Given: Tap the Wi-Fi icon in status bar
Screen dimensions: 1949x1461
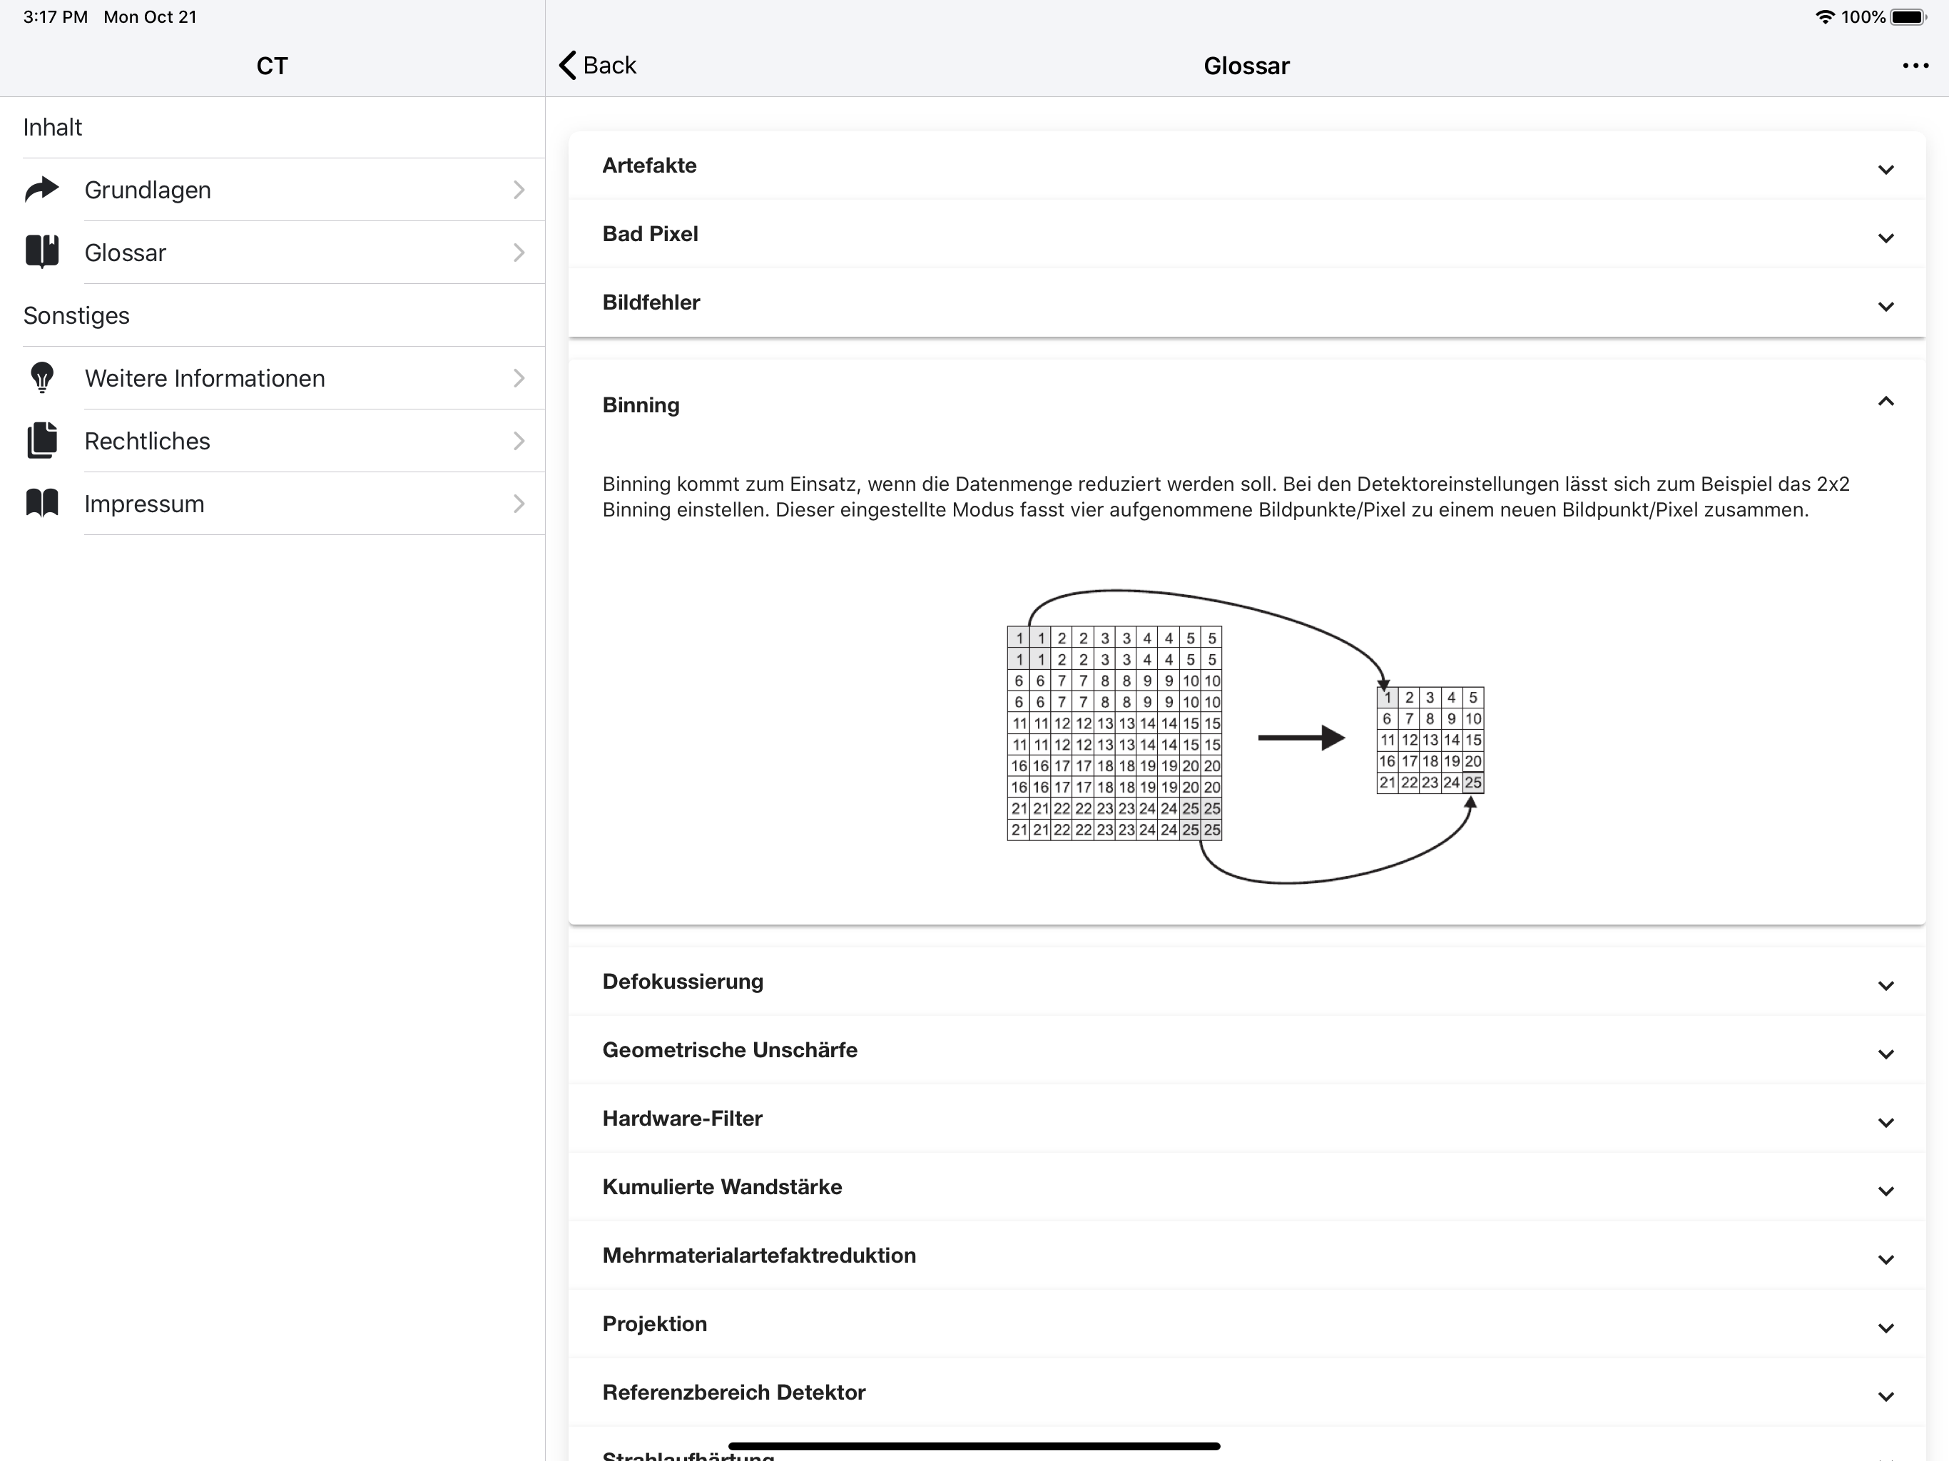Looking at the screenshot, I should click(x=1825, y=16).
